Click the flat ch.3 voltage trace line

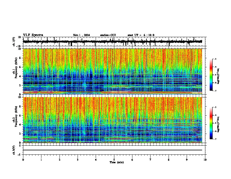click(x=113, y=150)
